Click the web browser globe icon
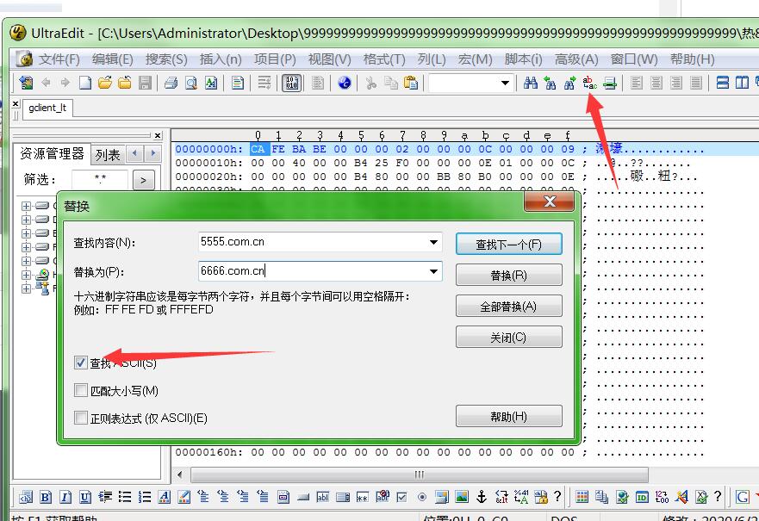Viewport: 759px width, 521px height. (345, 83)
